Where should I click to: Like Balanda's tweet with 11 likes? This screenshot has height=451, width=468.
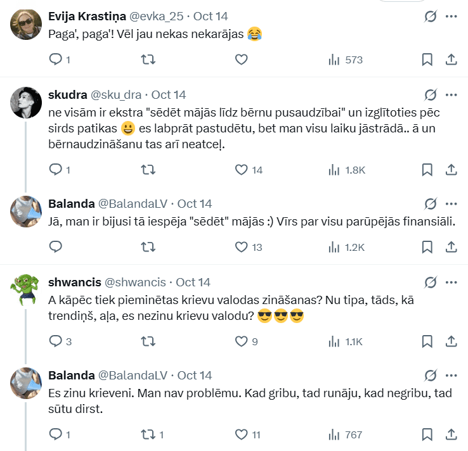tap(241, 435)
